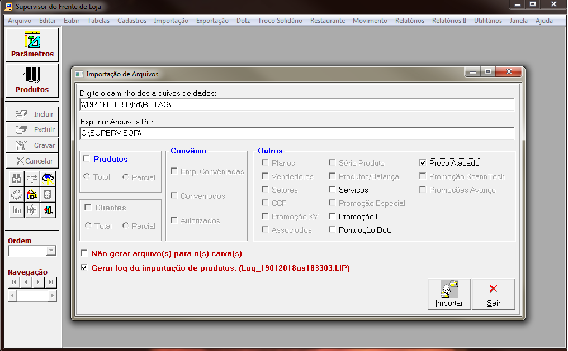Click the Sair button
The width and height of the screenshot is (568, 351).
click(x=493, y=294)
